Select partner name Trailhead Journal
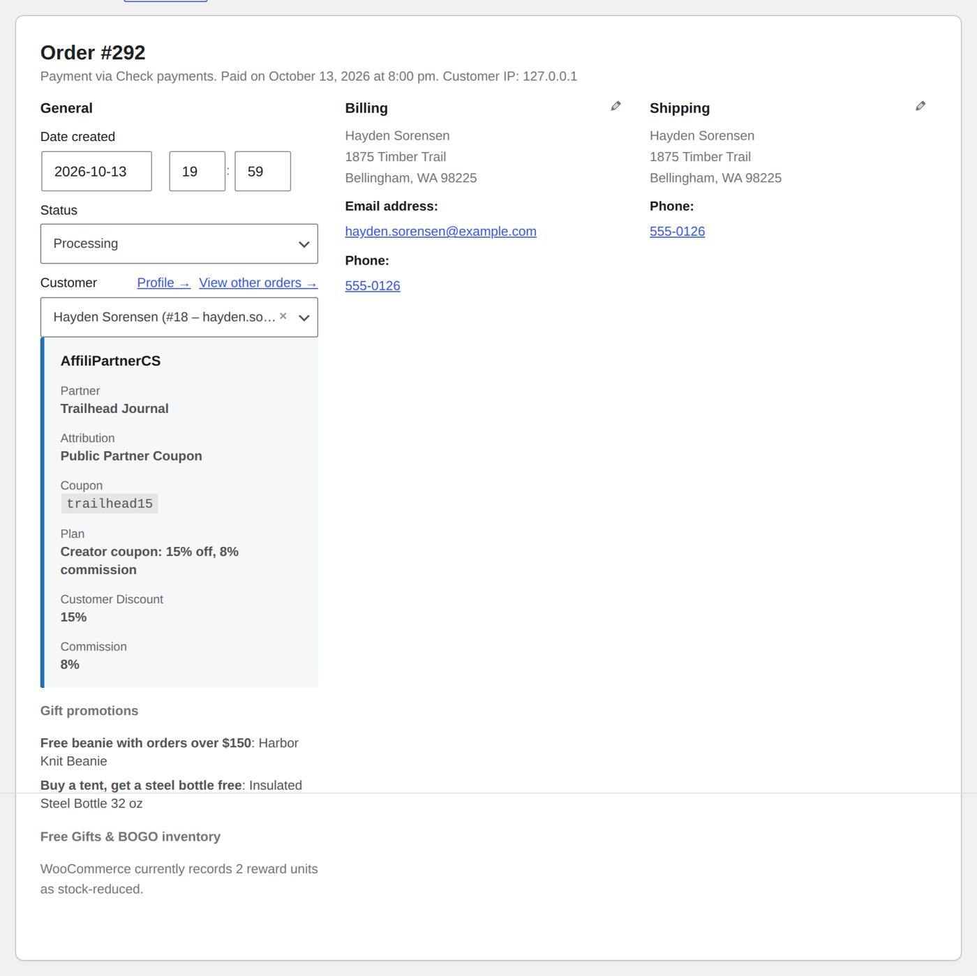Screen dimensions: 977x976 [114, 409]
